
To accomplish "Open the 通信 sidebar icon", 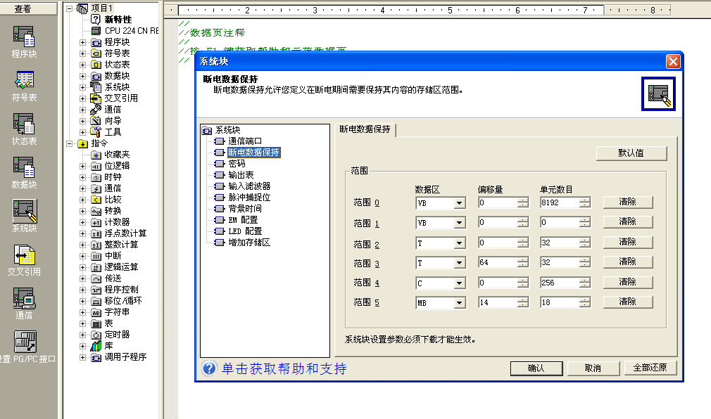I will point(24,298).
